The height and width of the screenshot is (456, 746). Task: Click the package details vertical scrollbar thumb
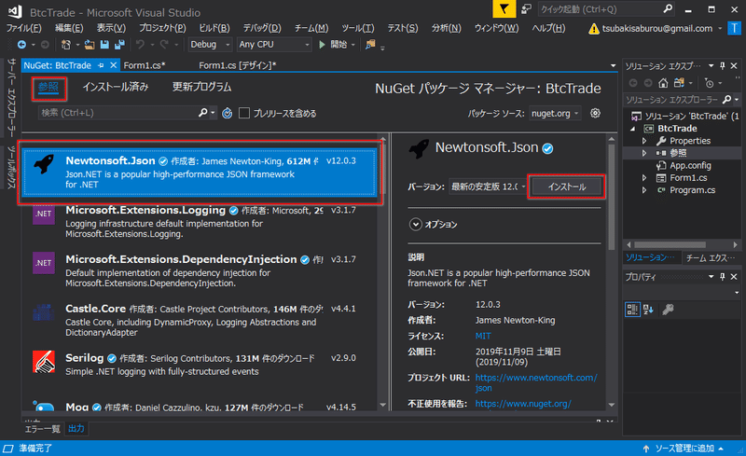click(x=612, y=198)
